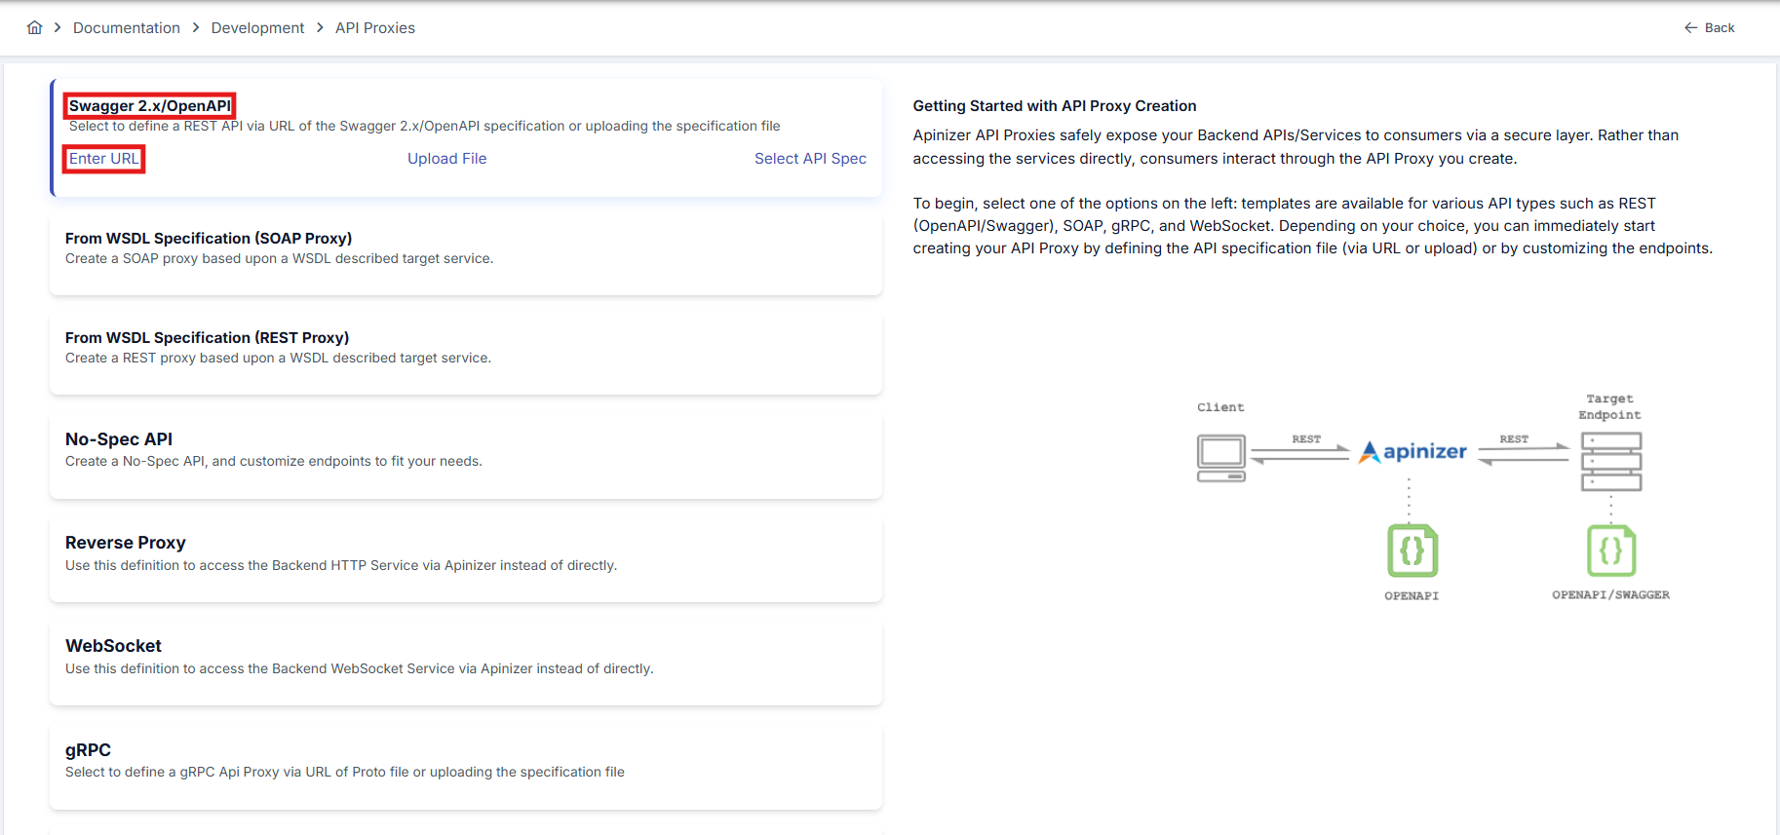This screenshot has width=1780, height=835.
Task: Choose Select API Spec option
Action: click(810, 159)
